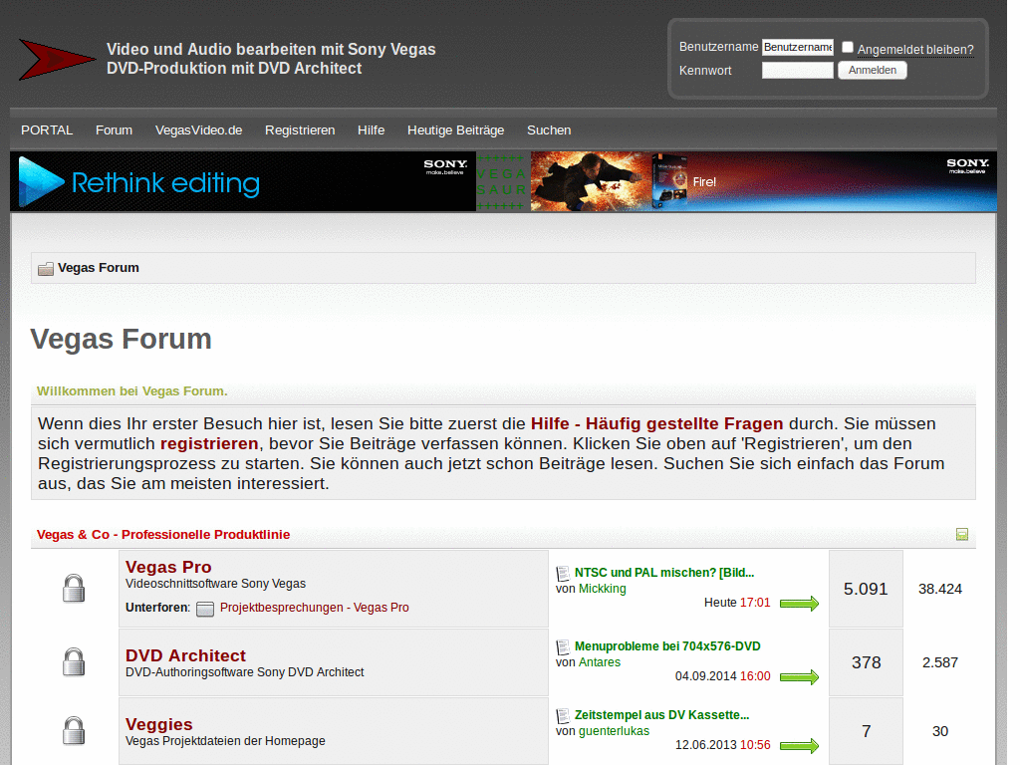This screenshot has width=1020, height=765.
Task: Click the site header title about Sony Vegas
Action: pos(271,59)
